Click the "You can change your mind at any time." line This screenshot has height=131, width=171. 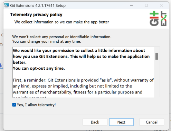click(47, 41)
